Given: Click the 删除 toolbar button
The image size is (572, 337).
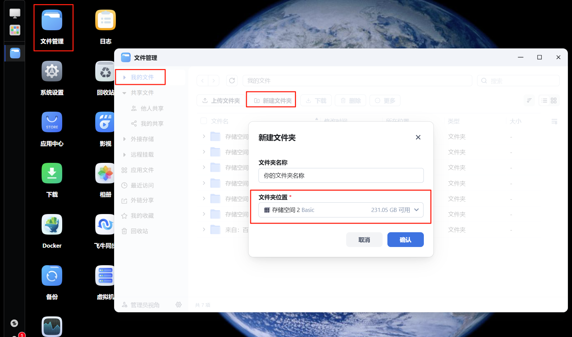Looking at the screenshot, I should click(351, 101).
